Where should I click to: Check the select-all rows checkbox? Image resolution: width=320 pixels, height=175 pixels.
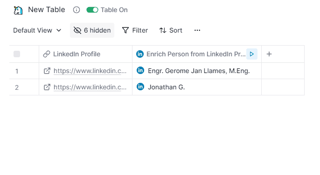coord(17,54)
